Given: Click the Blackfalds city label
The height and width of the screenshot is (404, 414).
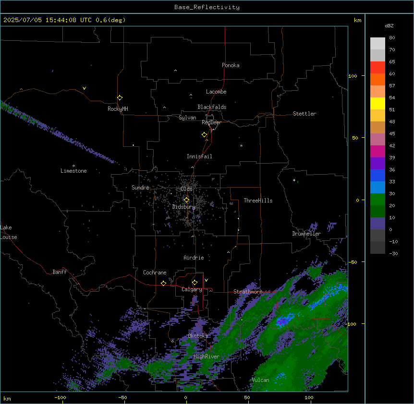Looking at the screenshot, I should [212, 107].
